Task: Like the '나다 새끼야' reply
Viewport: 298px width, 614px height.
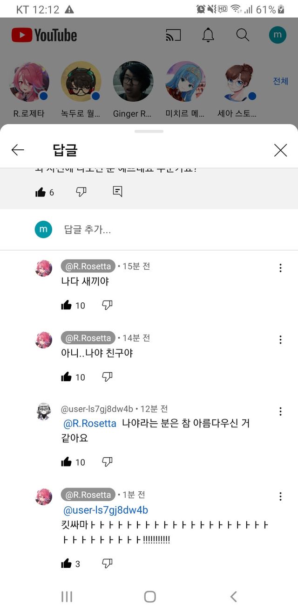Action: [x=67, y=305]
